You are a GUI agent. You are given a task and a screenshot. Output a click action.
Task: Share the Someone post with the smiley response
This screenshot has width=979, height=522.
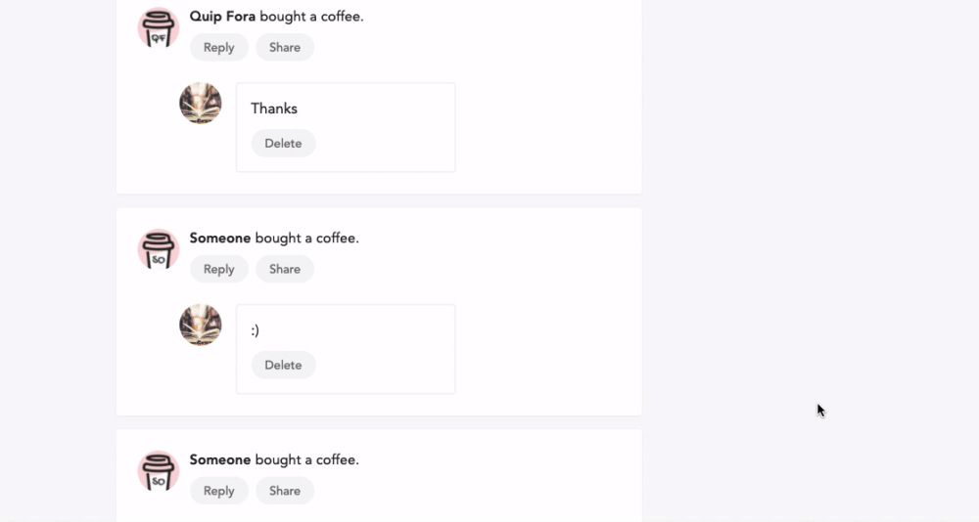[285, 269]
